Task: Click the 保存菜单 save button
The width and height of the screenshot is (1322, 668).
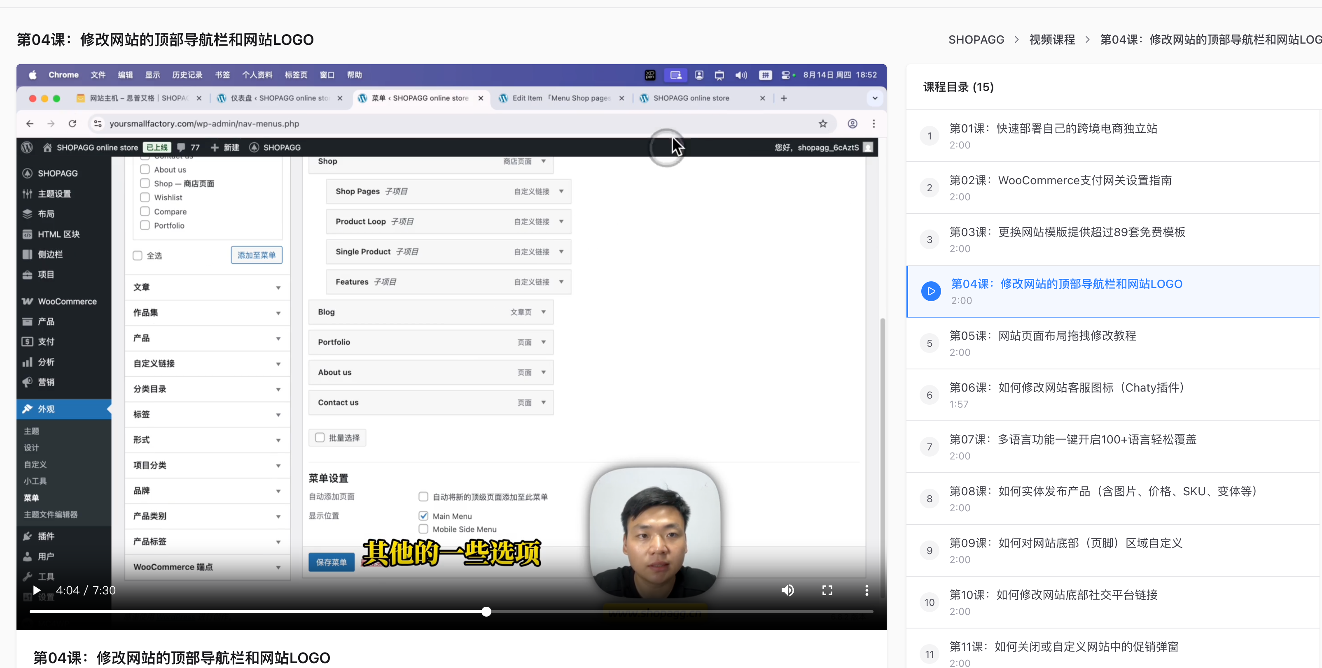Action: click(332, 562)
